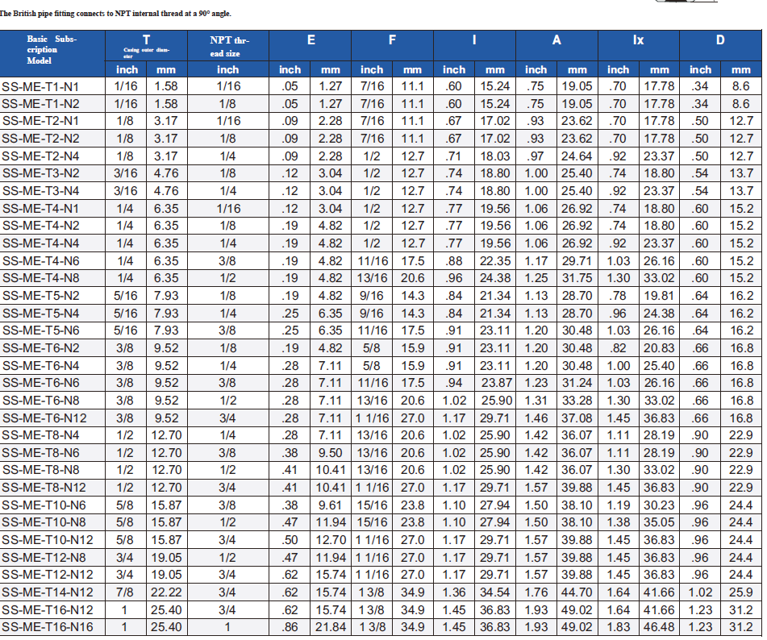Click the 46.48 mm Ix value

659,627
